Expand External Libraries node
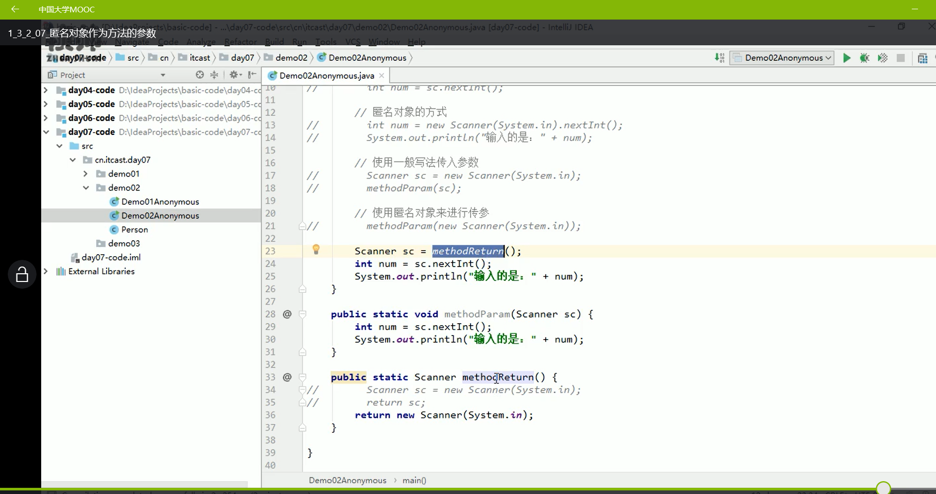The image size is (936, 494). [x=46, y=271]
